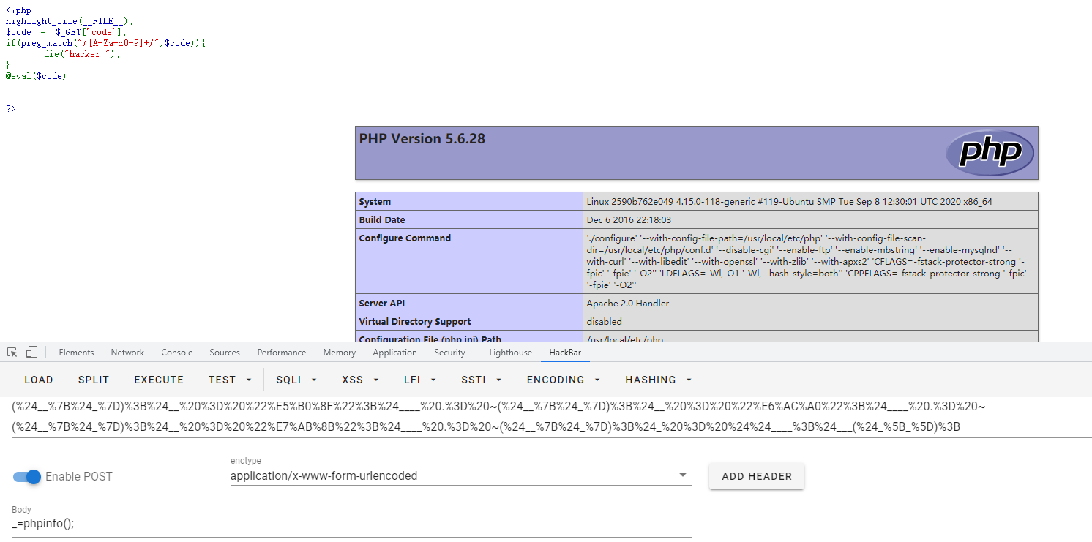Viewport: 1092px width, 542px height.
Task: Click the @eval($code) code line
Action: pyautogui.click(x=39, y=75)
